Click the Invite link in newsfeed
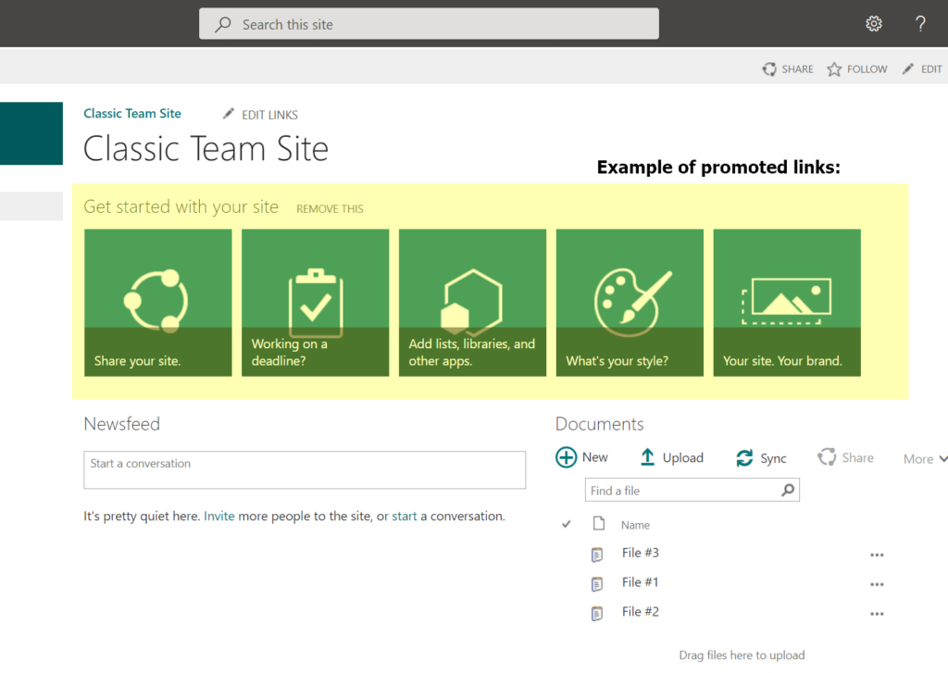 coord(218,516)
